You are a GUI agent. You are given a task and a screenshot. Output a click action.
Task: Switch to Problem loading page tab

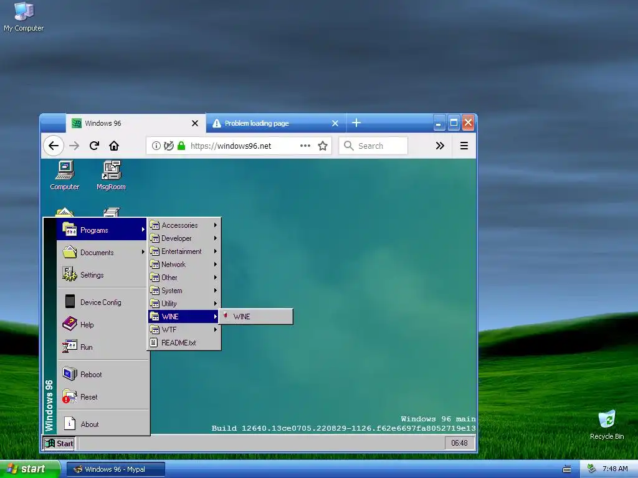click(276, 123)
